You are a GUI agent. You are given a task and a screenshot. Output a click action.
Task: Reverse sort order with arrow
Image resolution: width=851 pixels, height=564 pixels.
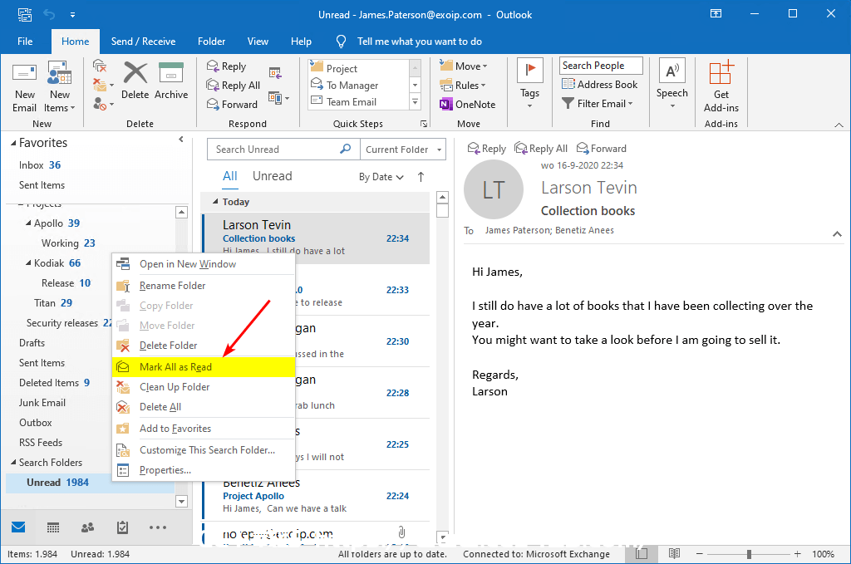[421, 177]
